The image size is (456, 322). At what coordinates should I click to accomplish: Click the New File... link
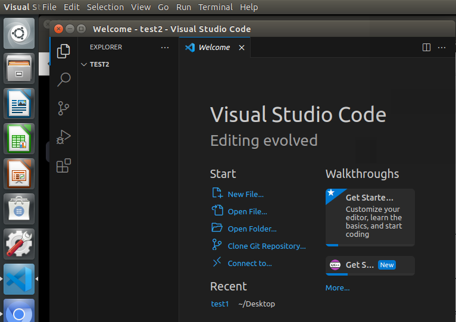246,194
